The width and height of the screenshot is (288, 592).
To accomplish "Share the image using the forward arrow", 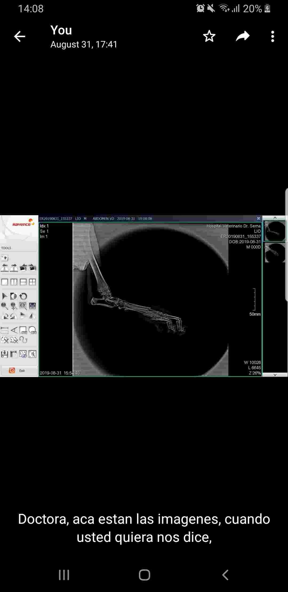I will [x=243, y=36].
